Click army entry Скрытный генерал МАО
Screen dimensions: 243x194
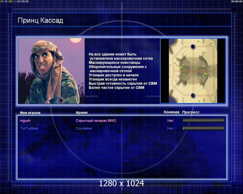(96, 121)
